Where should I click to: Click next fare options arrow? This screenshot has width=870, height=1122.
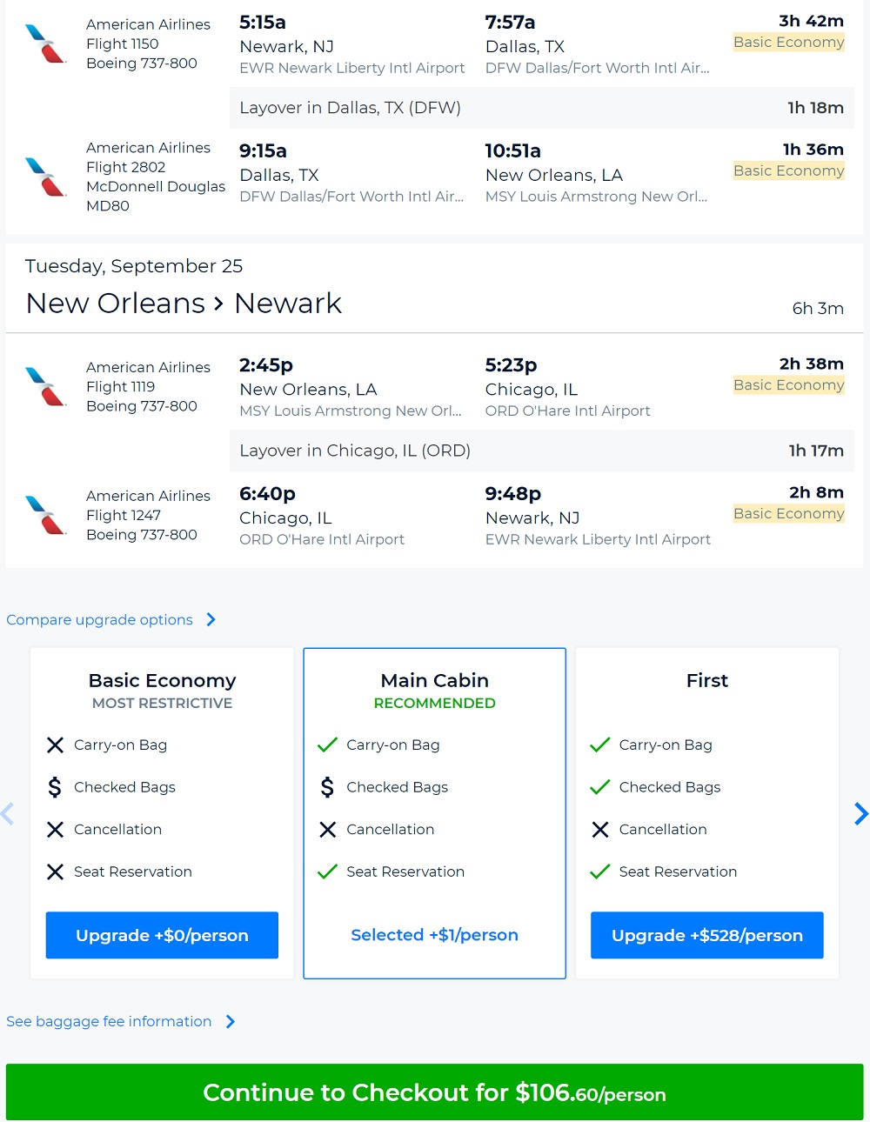(x=860, y=814)
